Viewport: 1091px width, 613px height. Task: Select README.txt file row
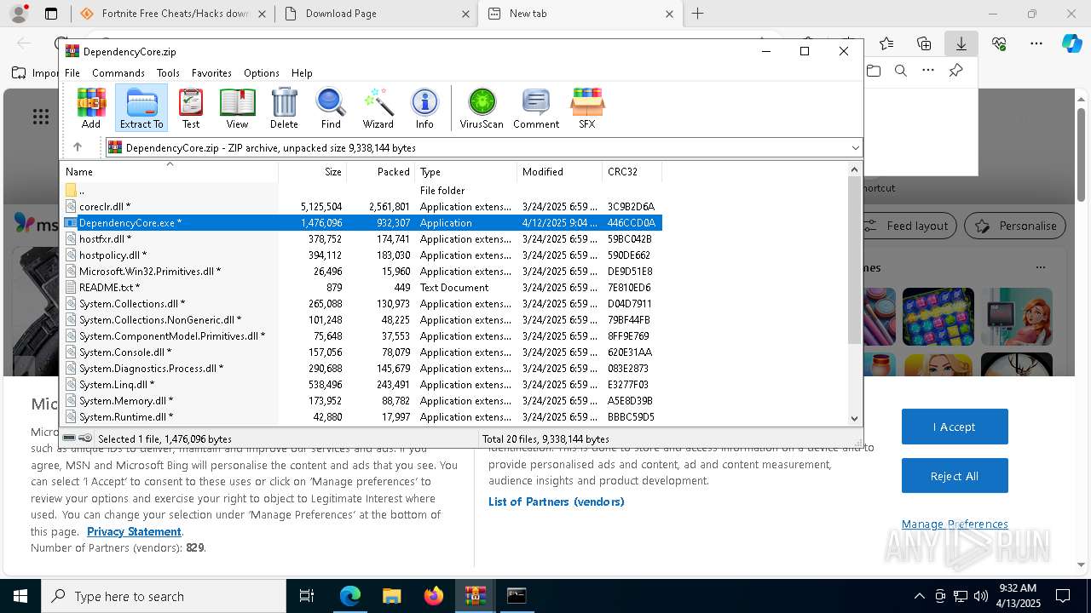362,288
